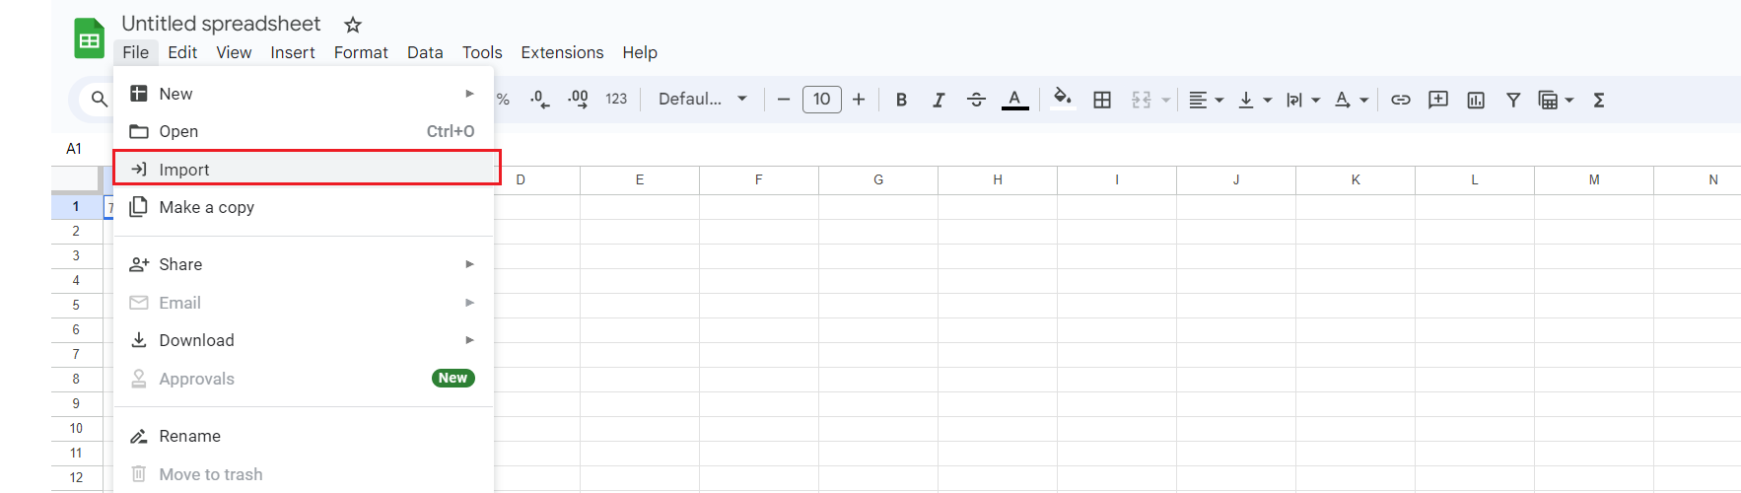
Task: Insert a chart from toolbar
Action: (x=1476, y=100)
